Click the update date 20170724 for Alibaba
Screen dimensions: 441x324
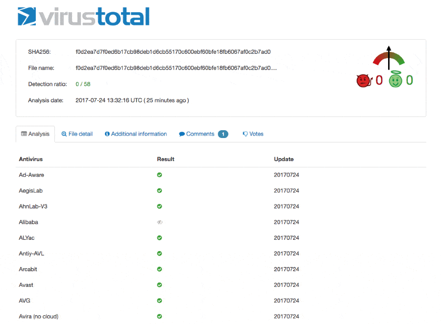click(286, 222)
